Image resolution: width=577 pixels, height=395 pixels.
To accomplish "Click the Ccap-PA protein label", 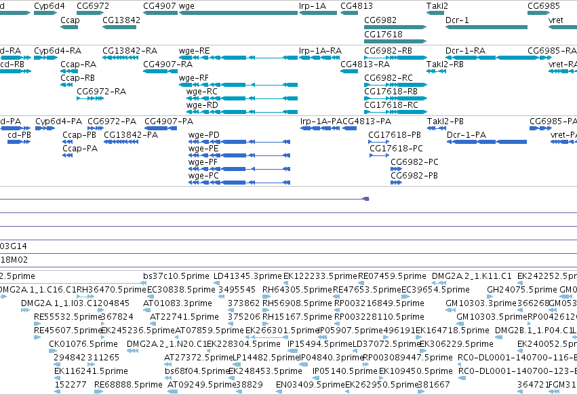I will [80, 149].
